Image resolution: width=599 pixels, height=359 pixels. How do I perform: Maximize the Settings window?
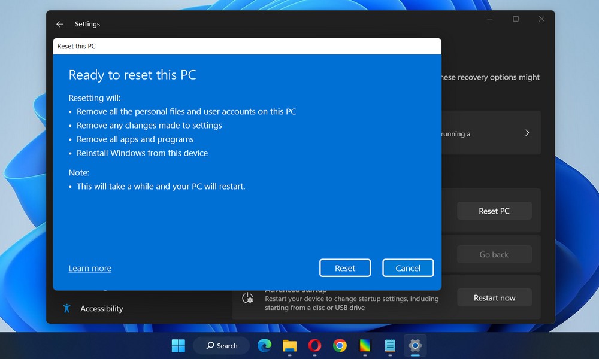pos(516,19)
